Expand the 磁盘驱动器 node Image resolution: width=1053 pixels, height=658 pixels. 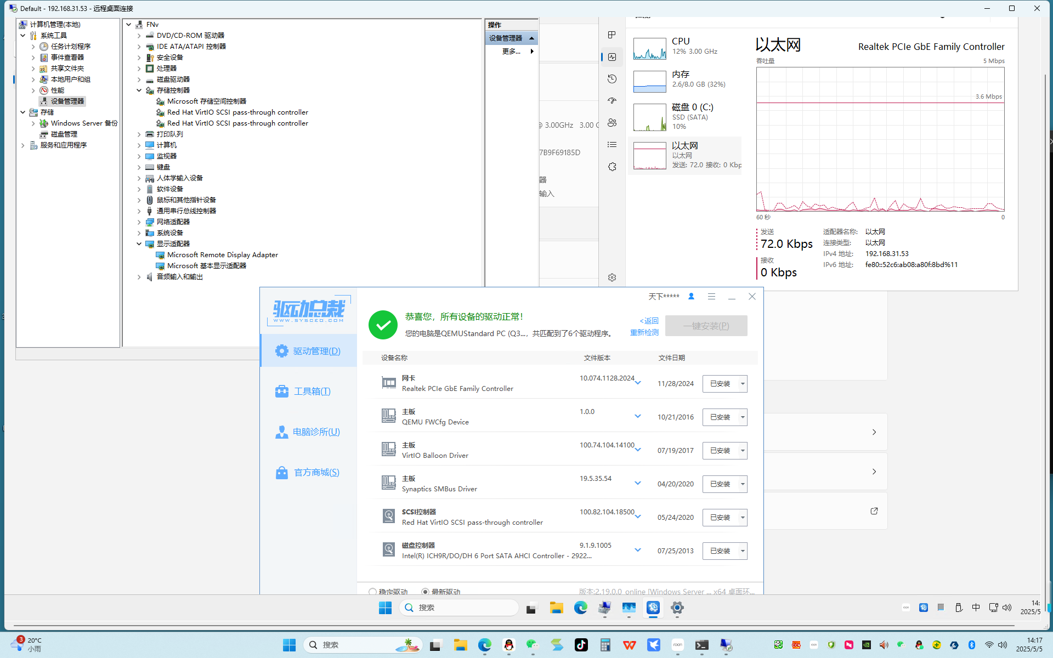coord(139,79)
